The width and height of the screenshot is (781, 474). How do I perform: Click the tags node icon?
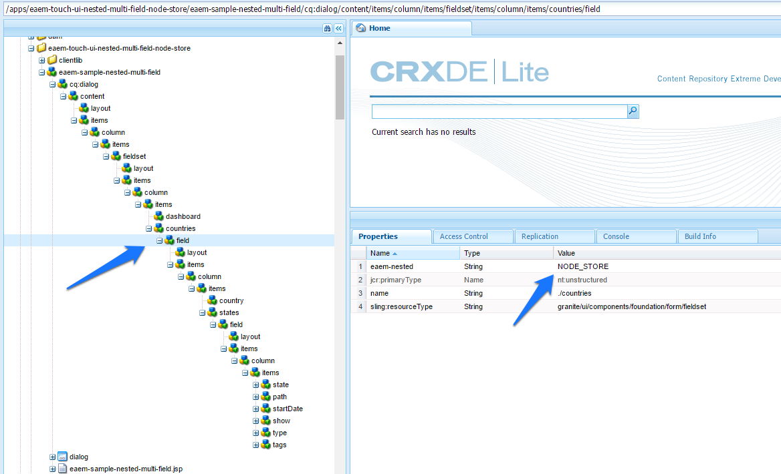pyautogui.click(x=266, y=445)
